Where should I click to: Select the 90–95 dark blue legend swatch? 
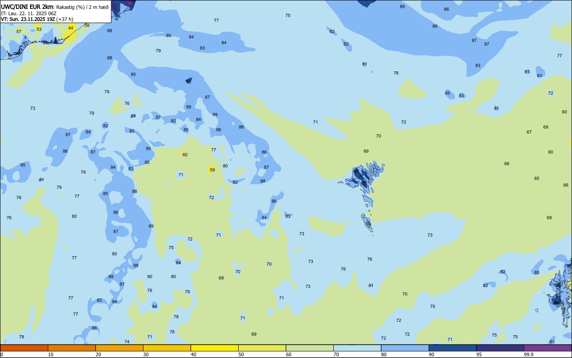click(452, 348)
